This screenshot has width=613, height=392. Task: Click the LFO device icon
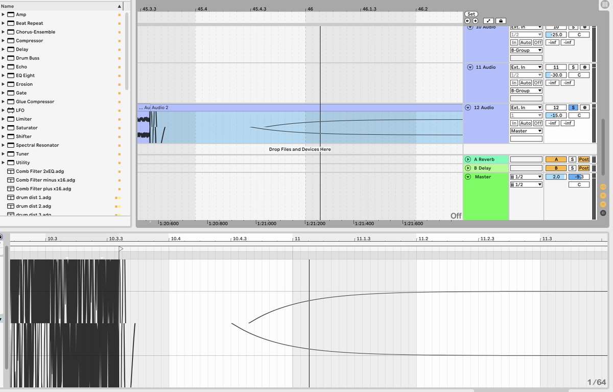[x=11, y=110]
